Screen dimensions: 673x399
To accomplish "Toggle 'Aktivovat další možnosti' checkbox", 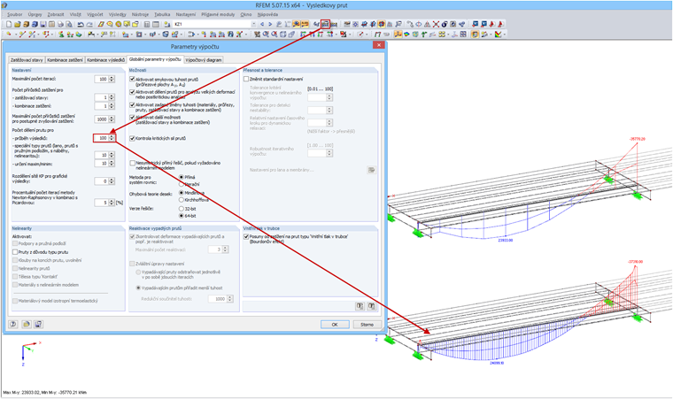I will click(x=132, y=117).
